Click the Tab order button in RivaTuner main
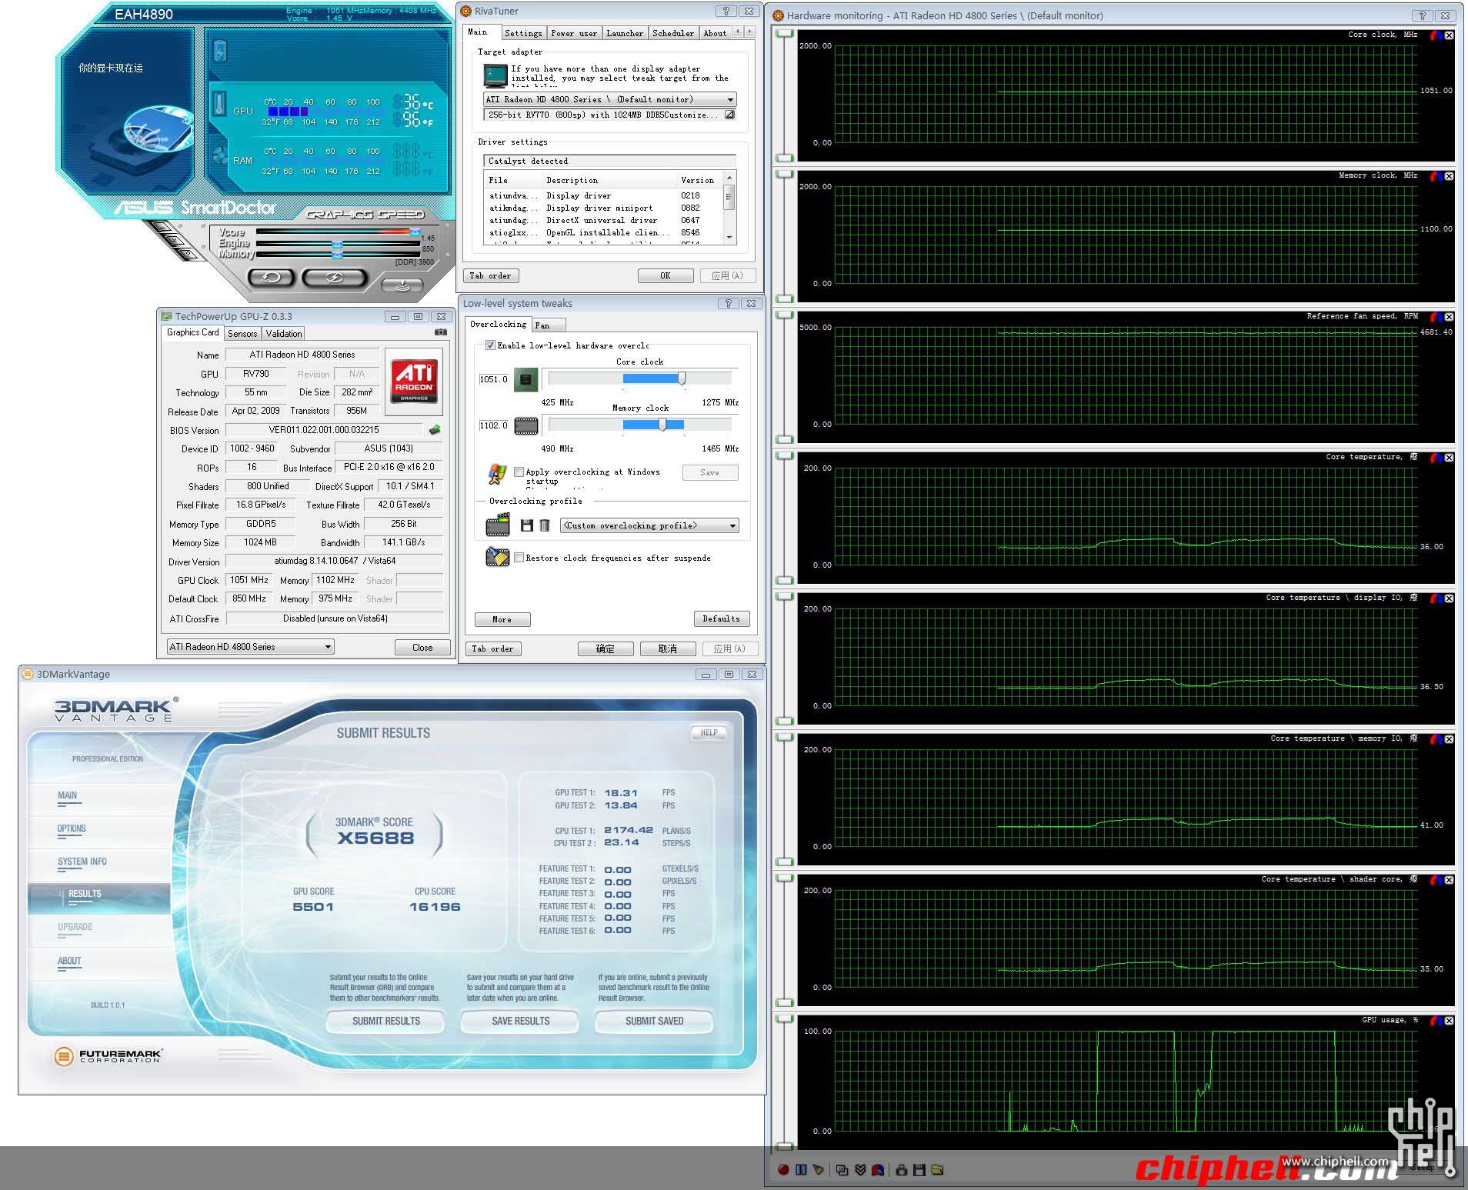The image size is (1468, 1190). click(x=491, y=276)
